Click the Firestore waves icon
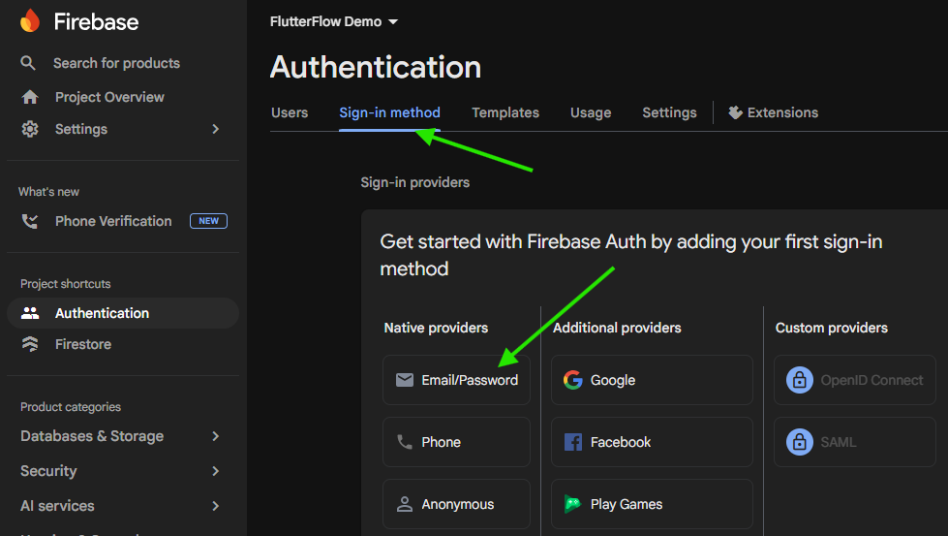This screenshot has height=536, width=948. point(30,344)
